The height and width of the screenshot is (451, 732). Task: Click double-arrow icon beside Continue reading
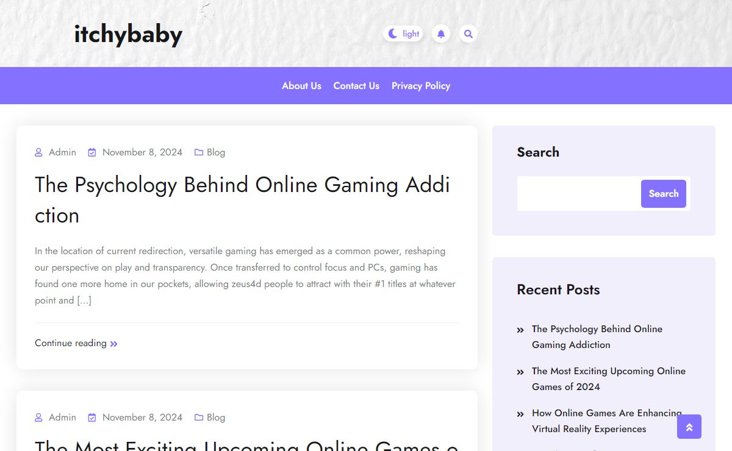(x=113, y=344)
